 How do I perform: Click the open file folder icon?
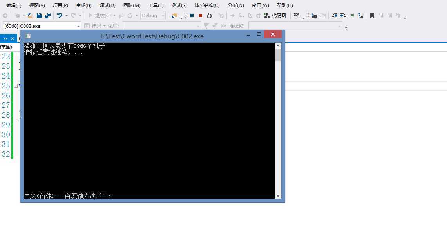click(31, 16)
